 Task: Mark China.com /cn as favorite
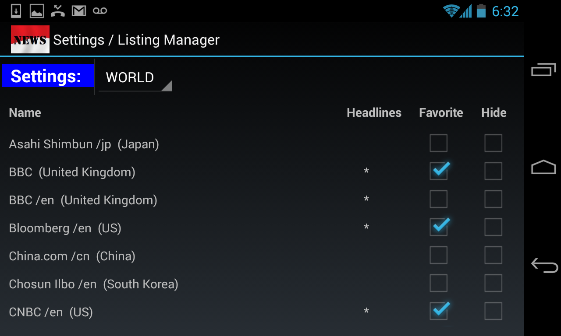click(x=439, y=255)
